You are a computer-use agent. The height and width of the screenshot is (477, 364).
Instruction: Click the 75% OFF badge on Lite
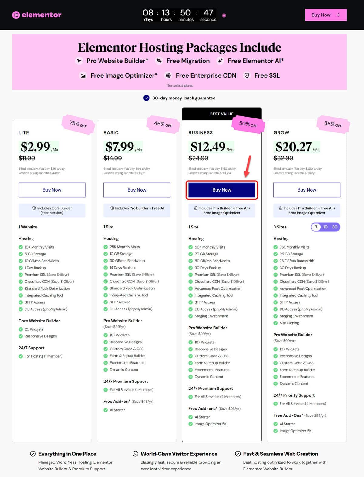click(78, 124)
